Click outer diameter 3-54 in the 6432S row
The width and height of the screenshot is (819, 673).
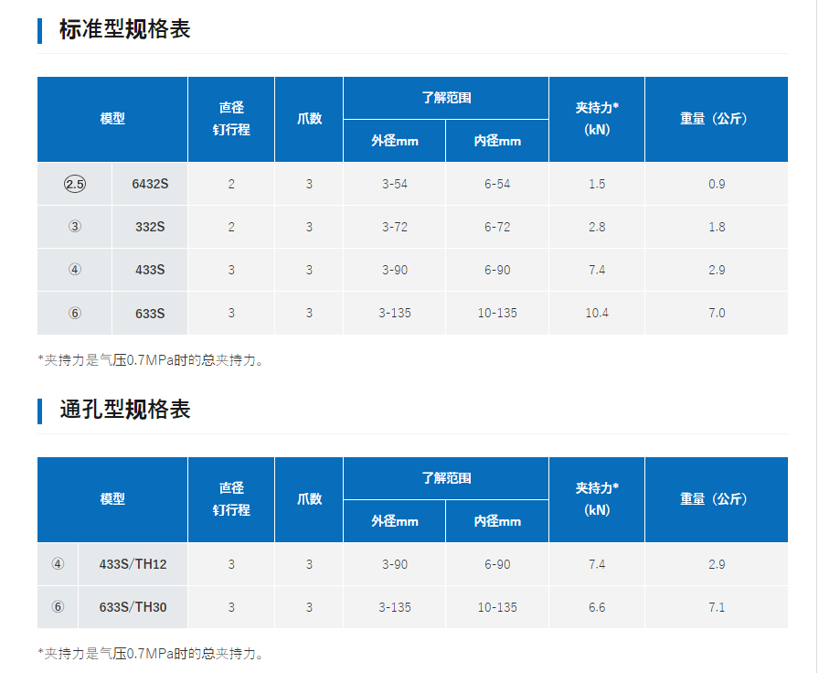point(394,184)
